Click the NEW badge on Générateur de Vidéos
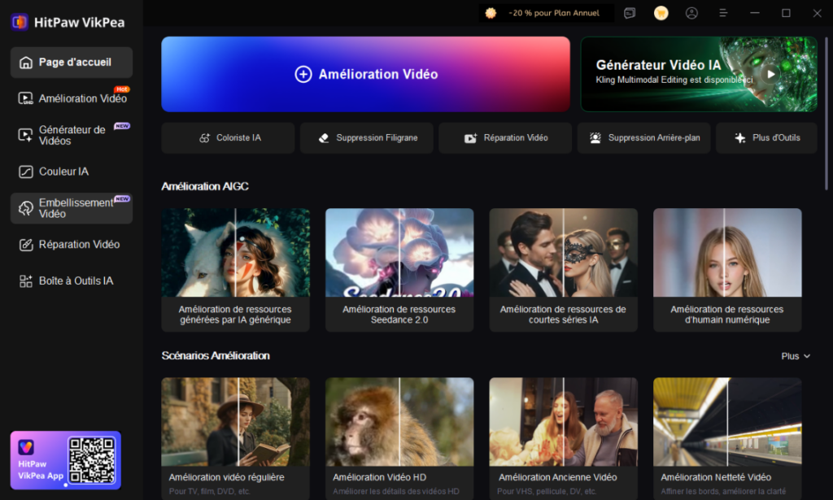The image size is (833, 500). click(122, 126)
